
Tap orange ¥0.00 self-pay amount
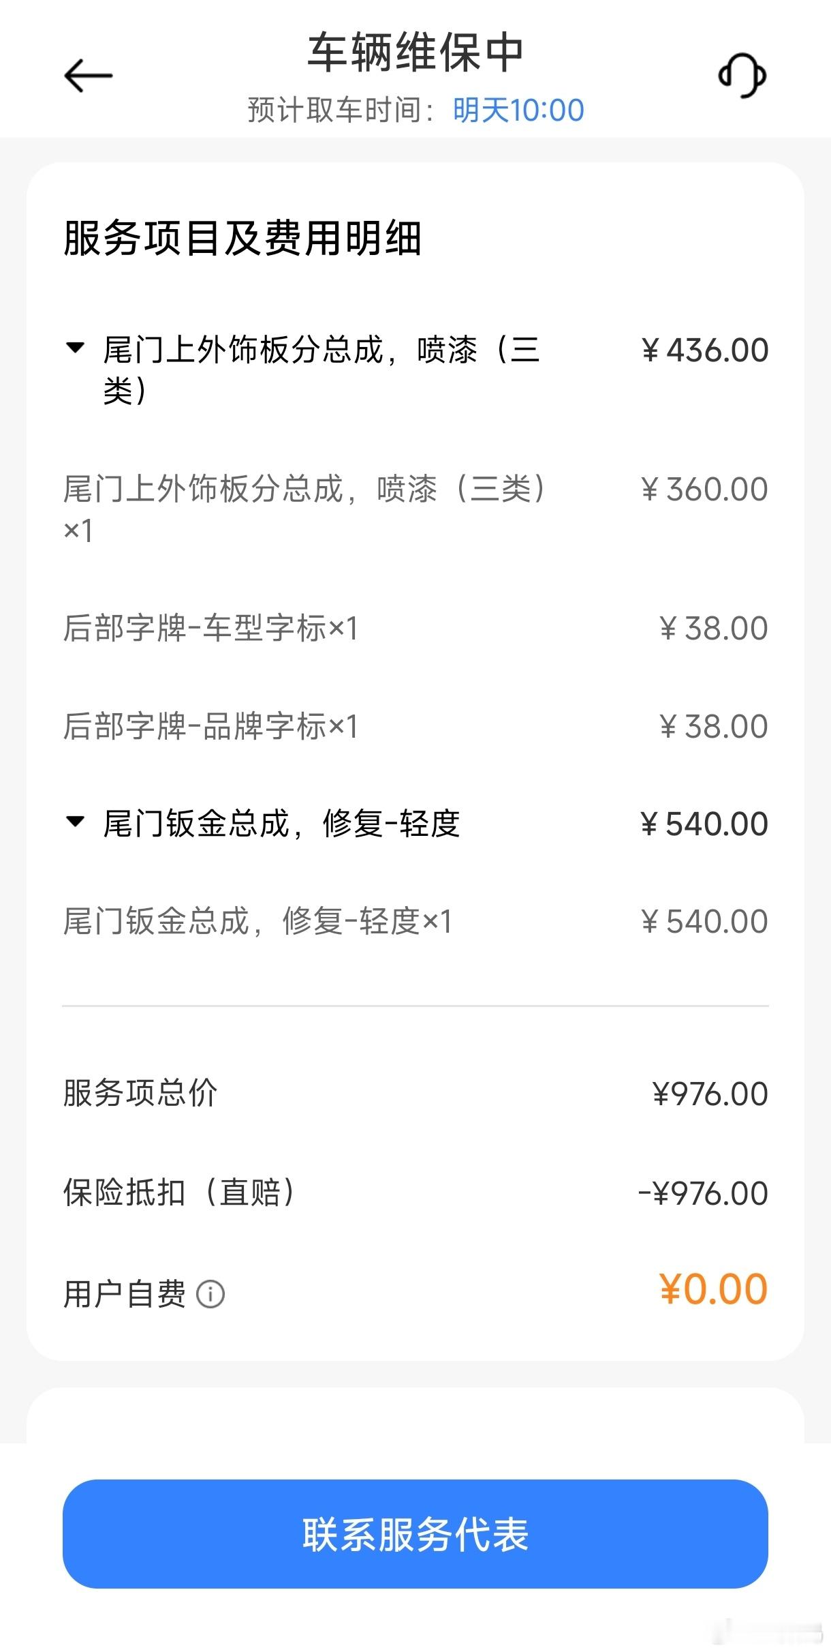point(713,1289)
